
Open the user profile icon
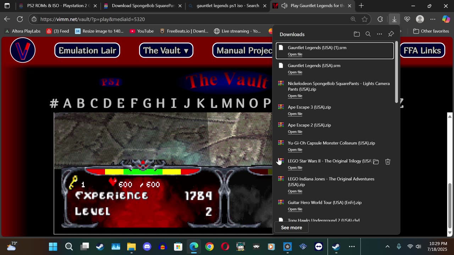coord(420,19)
